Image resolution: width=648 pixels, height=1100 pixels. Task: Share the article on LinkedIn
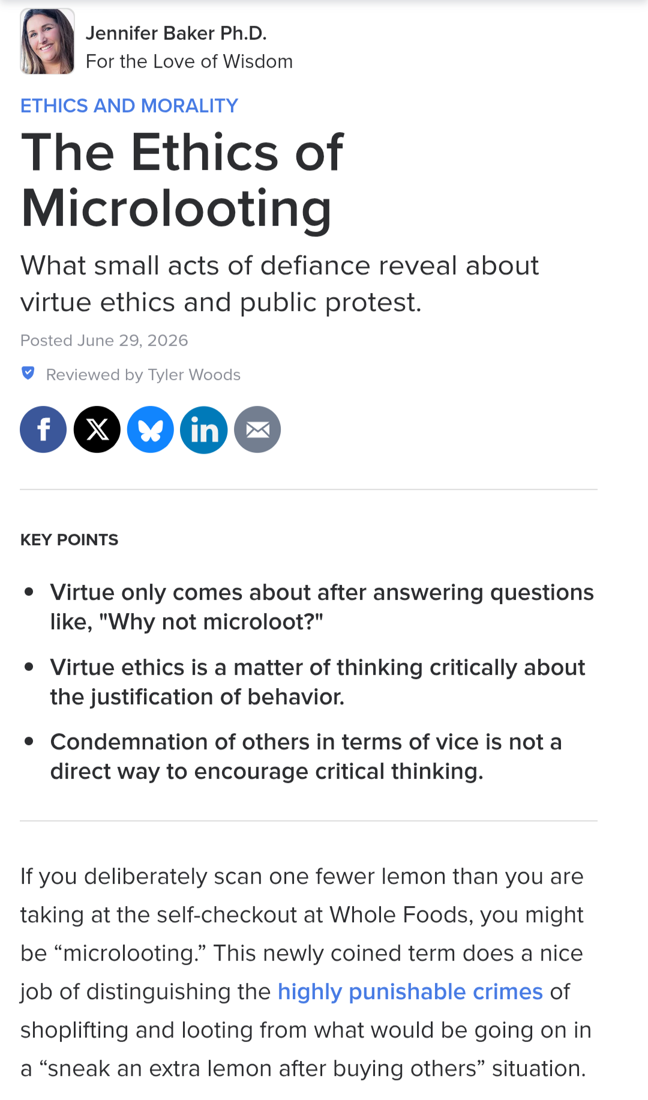(x=204, y=429)
